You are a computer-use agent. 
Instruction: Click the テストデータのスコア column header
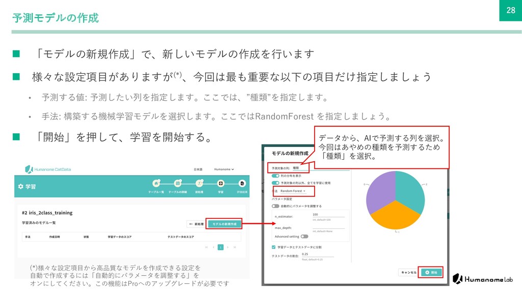click(181, 237)
